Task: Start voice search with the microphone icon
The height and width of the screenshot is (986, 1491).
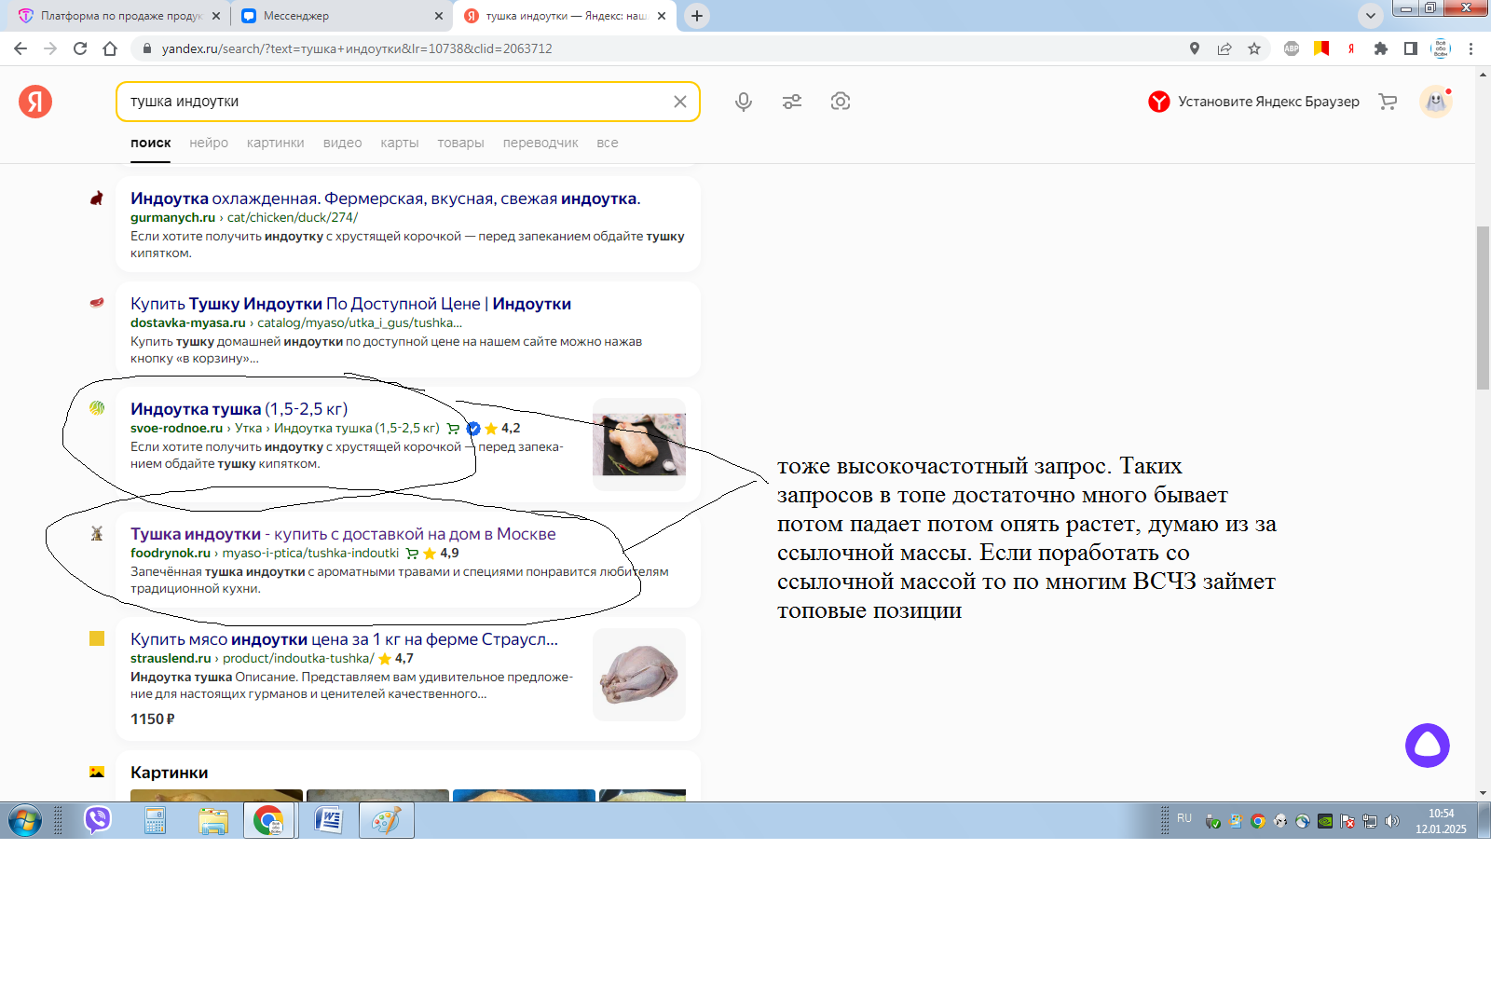Action: (744, 102)
